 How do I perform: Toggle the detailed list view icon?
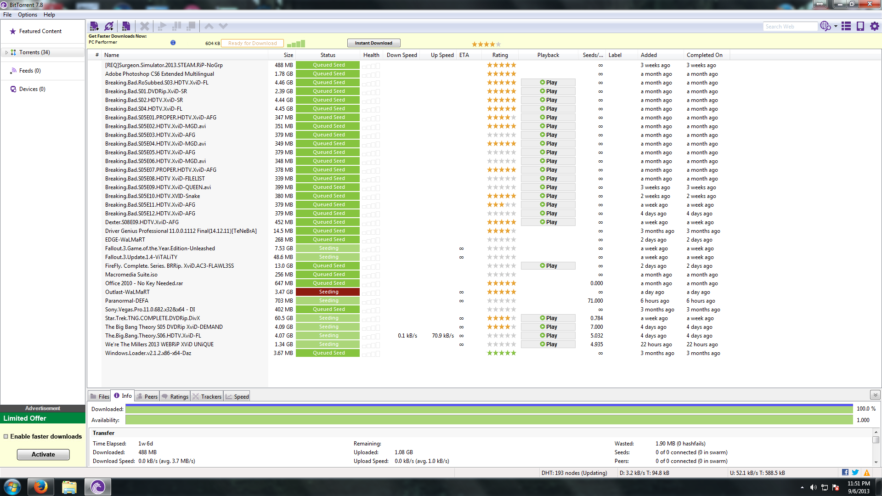click(x=846, y=26)
